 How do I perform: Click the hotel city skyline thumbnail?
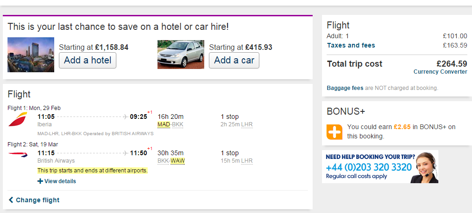click(31, 55)
